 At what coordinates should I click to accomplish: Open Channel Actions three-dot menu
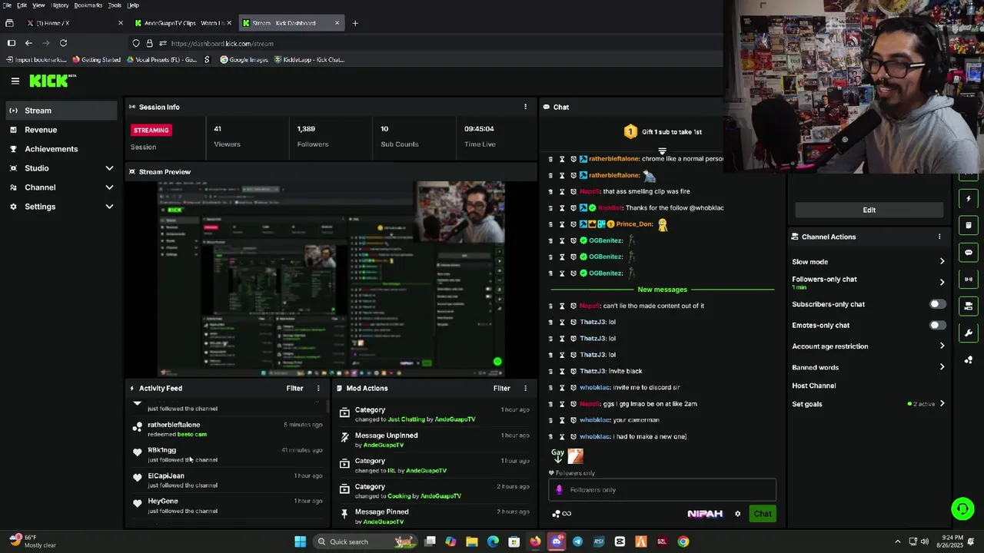coord(939,237)
